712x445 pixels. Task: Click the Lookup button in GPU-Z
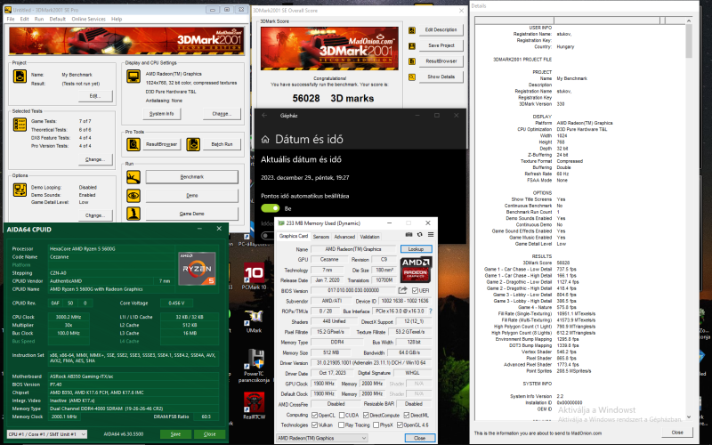click(x=416, y=249)
